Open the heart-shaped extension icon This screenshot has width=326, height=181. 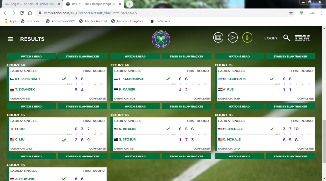click(x=301, y=13)
